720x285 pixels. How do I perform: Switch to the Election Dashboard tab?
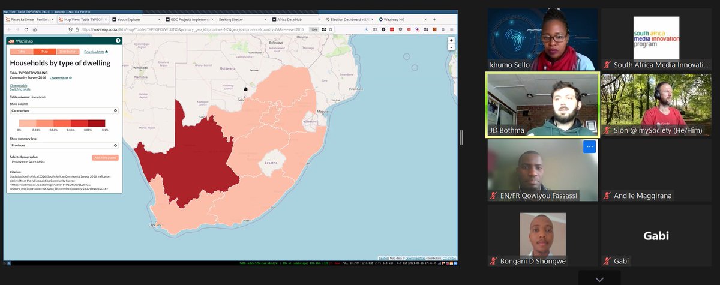pyautogui.click(x=348, y=19)
